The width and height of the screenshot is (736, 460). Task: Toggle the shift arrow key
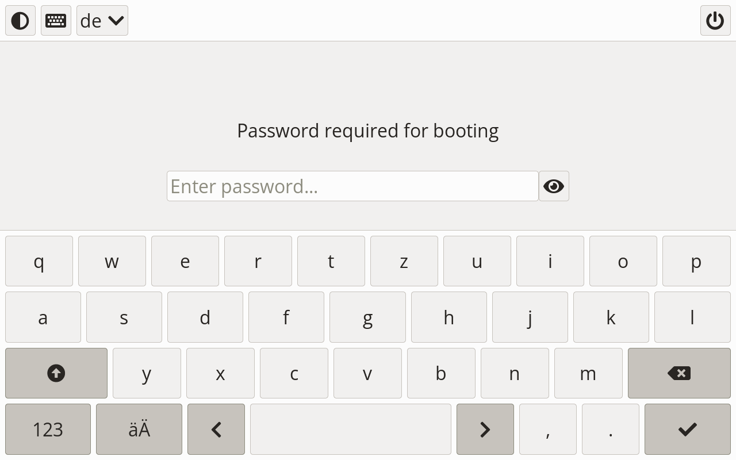coord(56,373)
